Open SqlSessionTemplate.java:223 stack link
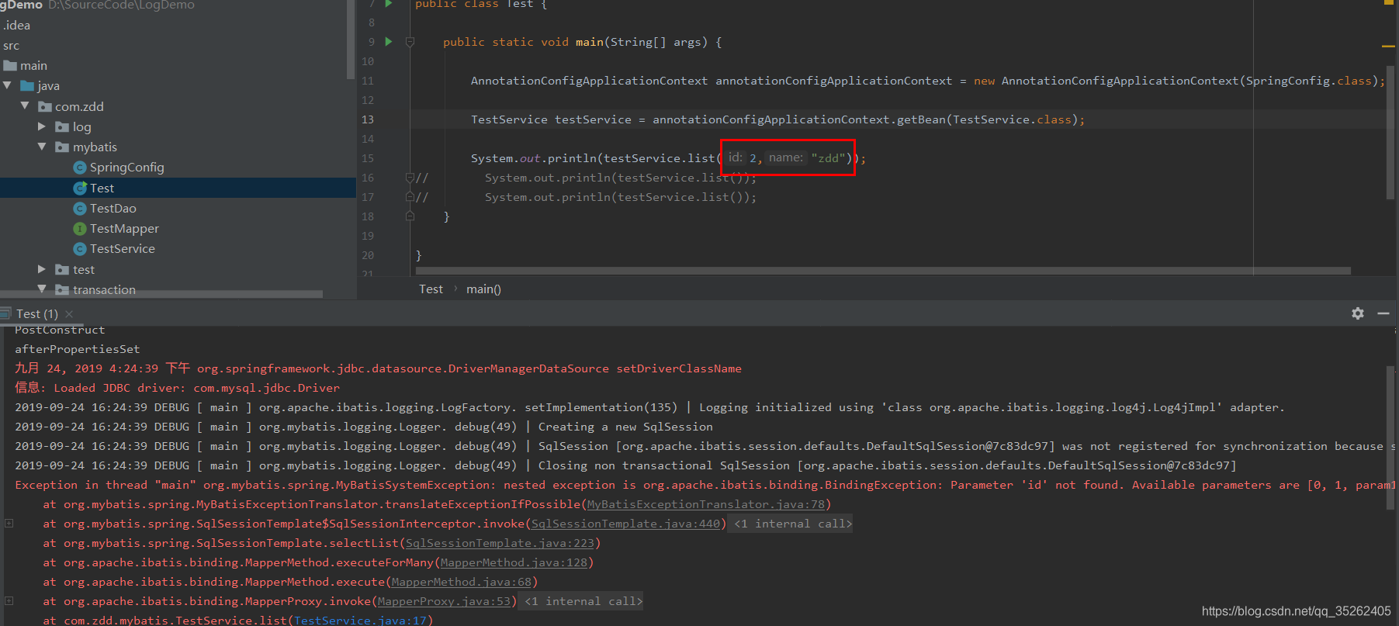Image resolution: width=1399 pixels, height=626 pixels. (500, 543)
